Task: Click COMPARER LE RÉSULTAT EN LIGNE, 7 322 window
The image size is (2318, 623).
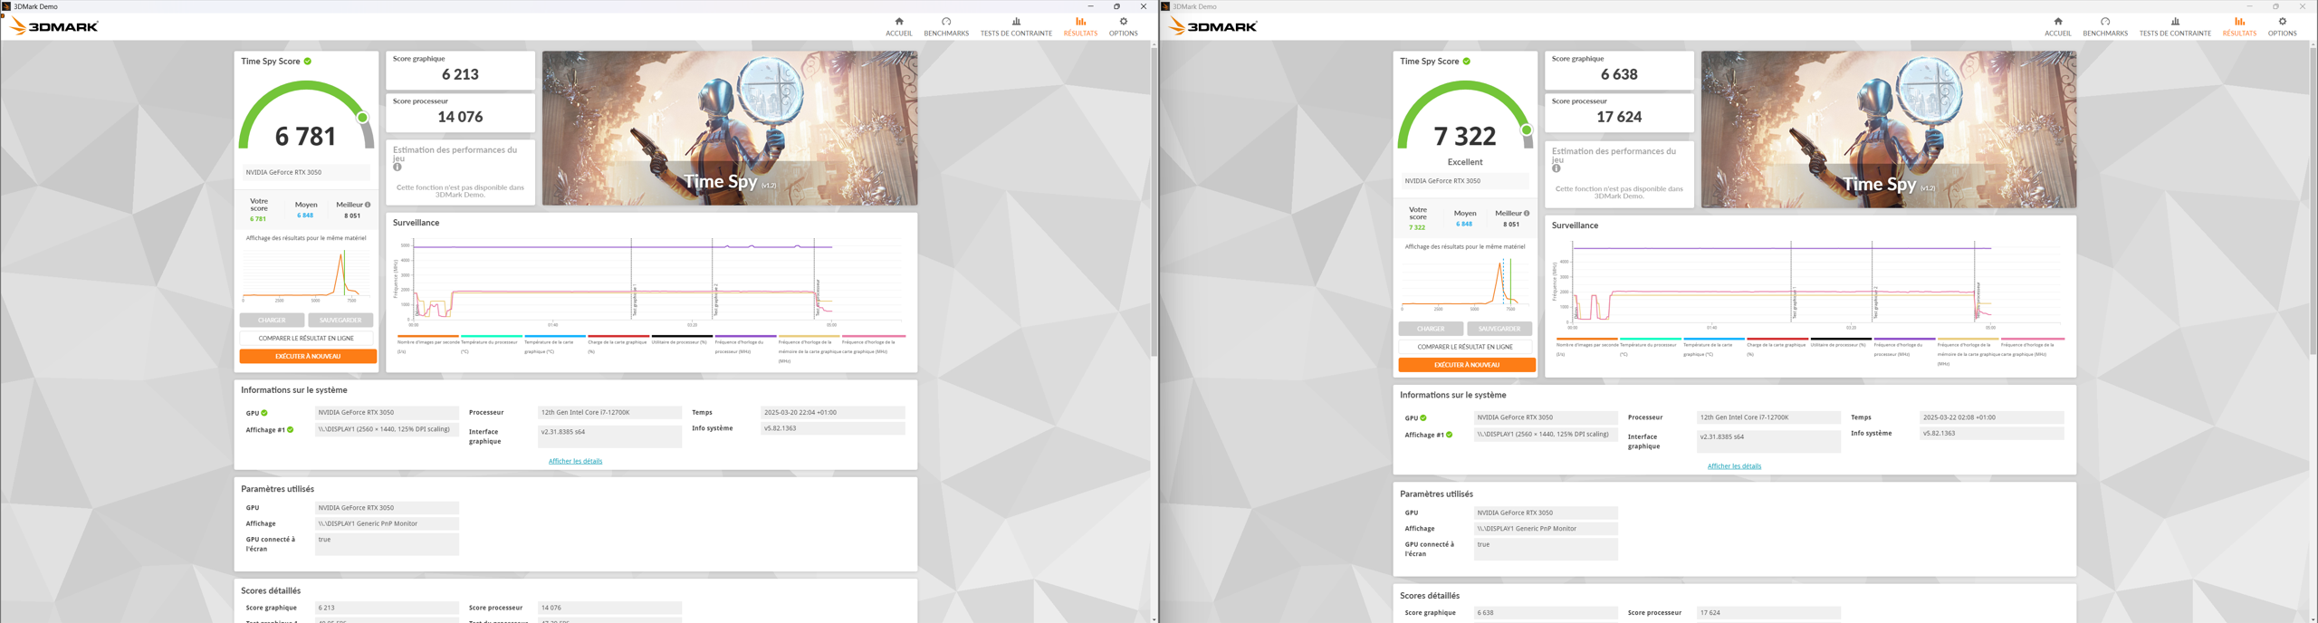Action: (1465, 347)
